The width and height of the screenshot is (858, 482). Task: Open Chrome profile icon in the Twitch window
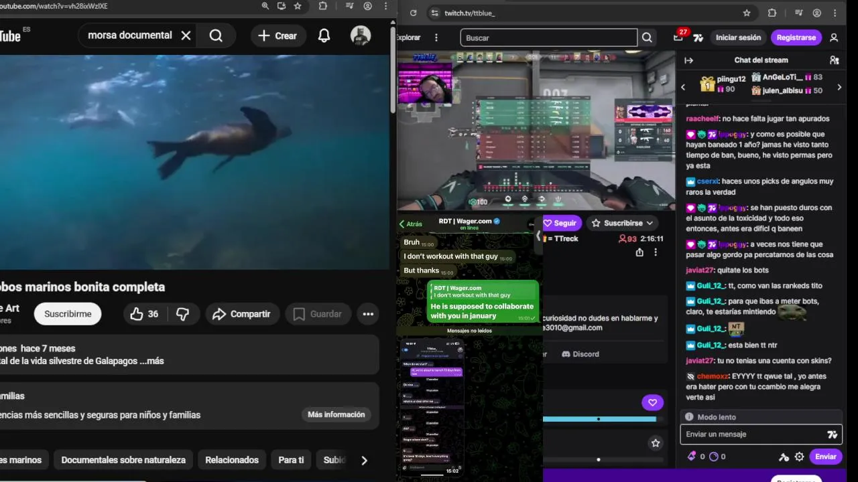coord(816,13)
